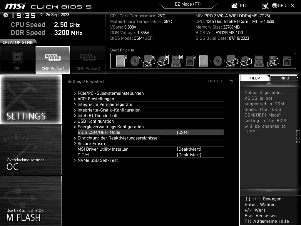Select the UEFI USB hard disk boot icon

[149, 61]
